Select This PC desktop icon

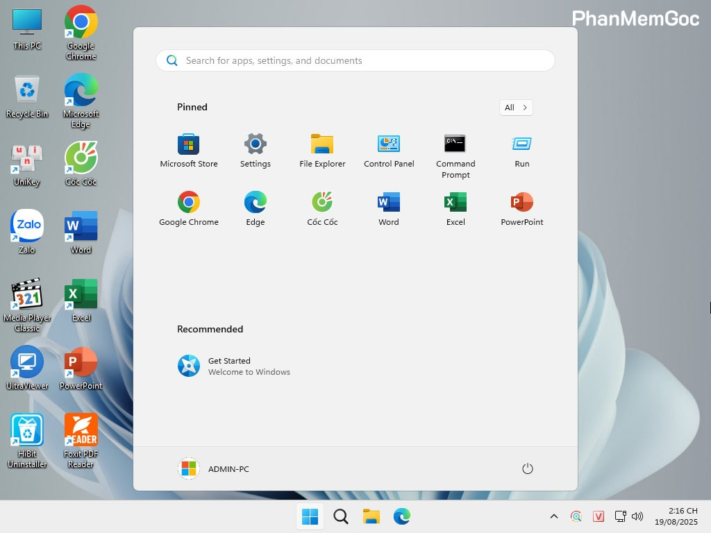tap(27, 29)
